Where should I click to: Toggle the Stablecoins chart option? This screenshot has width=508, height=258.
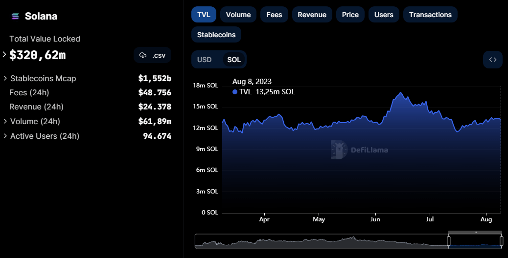(216, 35)
